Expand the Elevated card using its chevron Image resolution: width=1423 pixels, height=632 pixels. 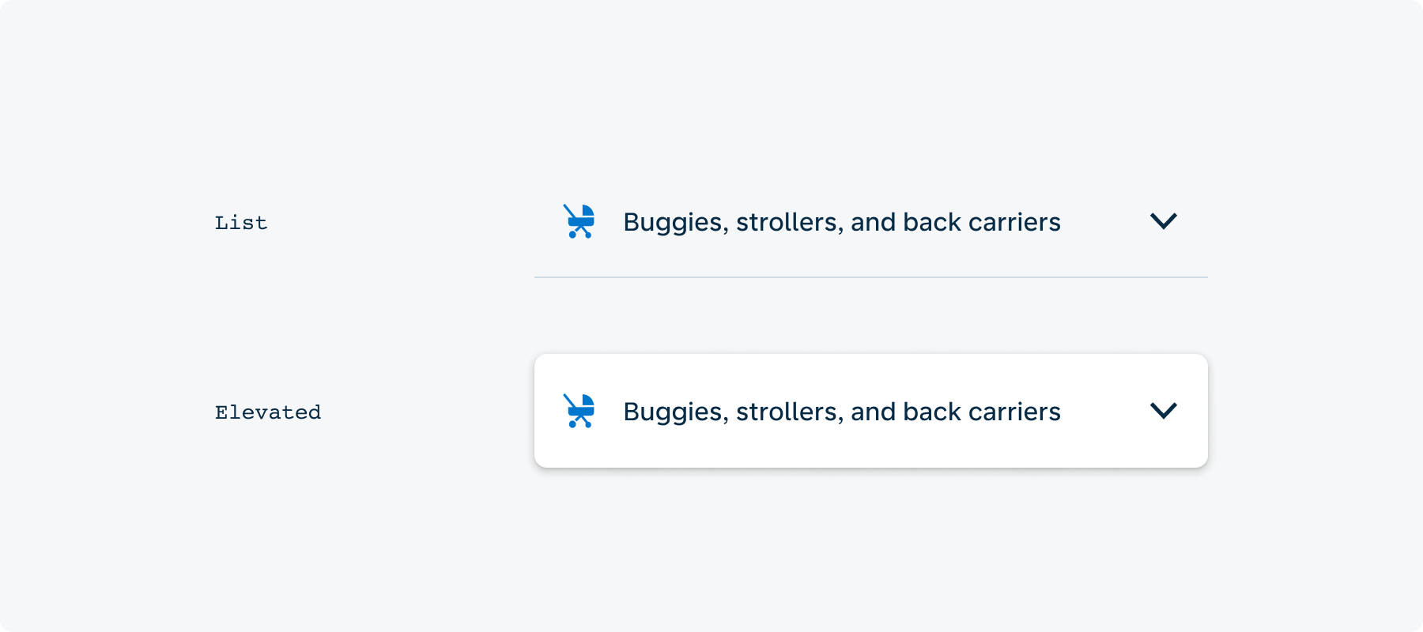click(x=1164, y=411)
